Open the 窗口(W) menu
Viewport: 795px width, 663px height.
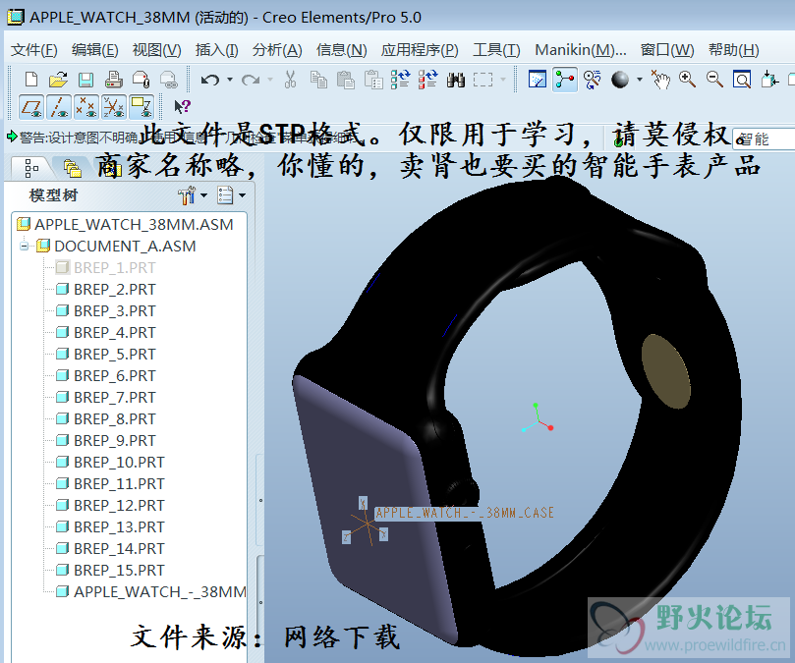click(667, 50)
